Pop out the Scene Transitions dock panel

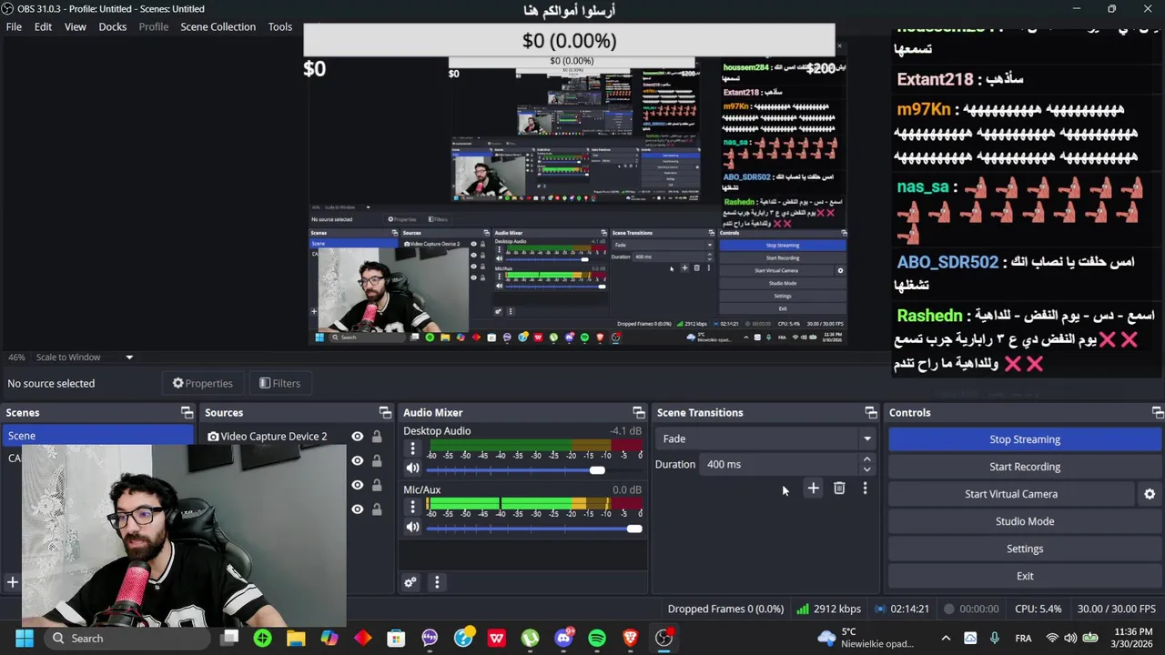(871, 413)
